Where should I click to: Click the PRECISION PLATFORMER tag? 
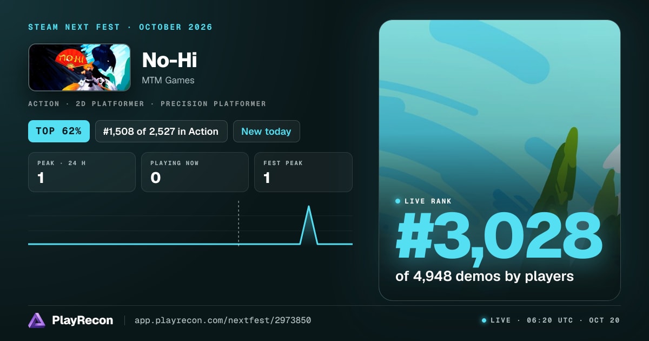[x=213, y=103]
